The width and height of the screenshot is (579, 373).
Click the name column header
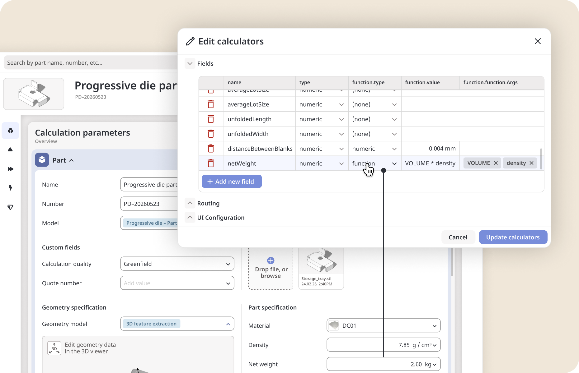(x=260, y=82)
